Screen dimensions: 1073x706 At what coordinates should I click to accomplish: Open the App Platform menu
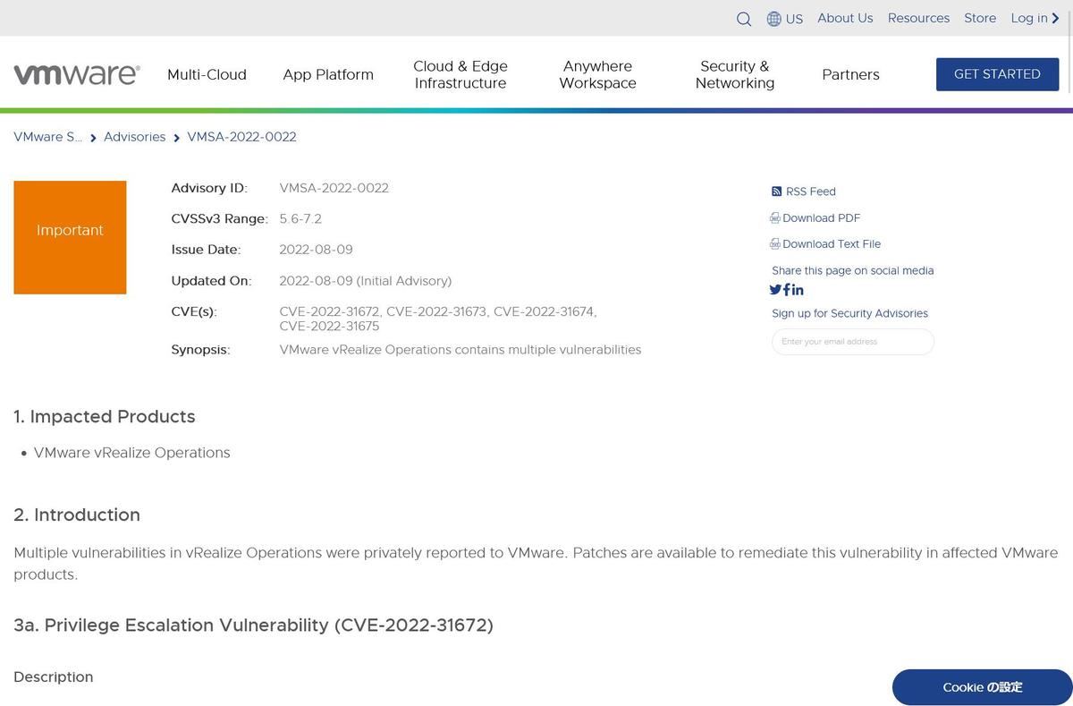[x=328, y=74]
